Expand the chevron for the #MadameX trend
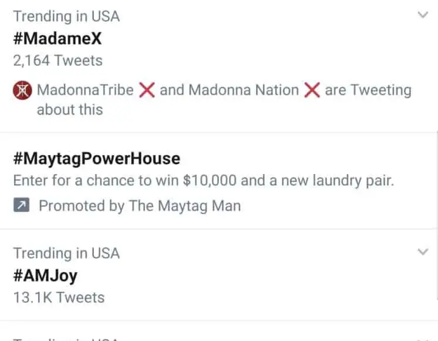 click(x=423, y=15)
